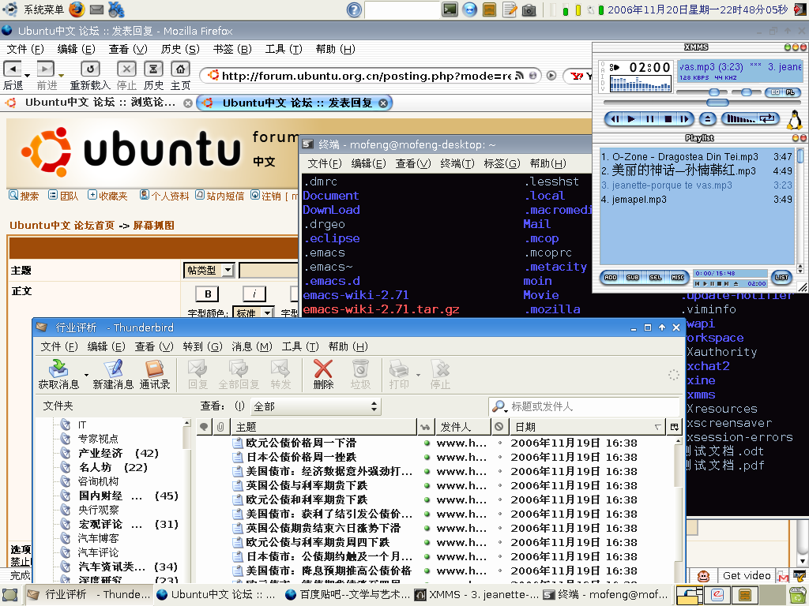Open post type dropdown in forum form
The image size is (809, 606).
coord(209,270)
